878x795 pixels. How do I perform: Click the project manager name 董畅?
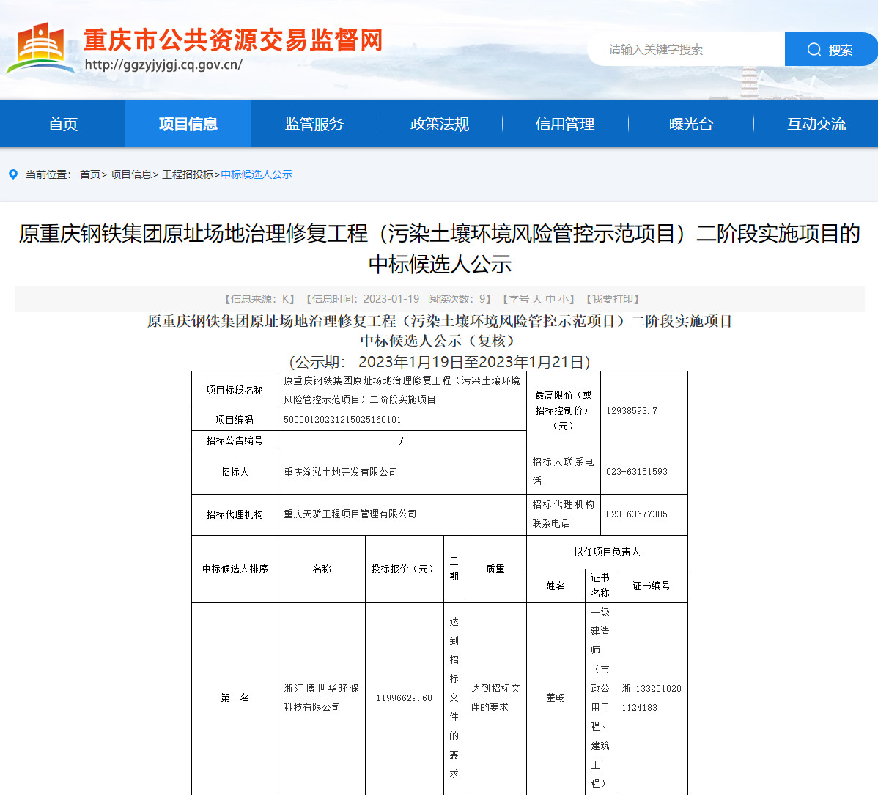point(556,698)
